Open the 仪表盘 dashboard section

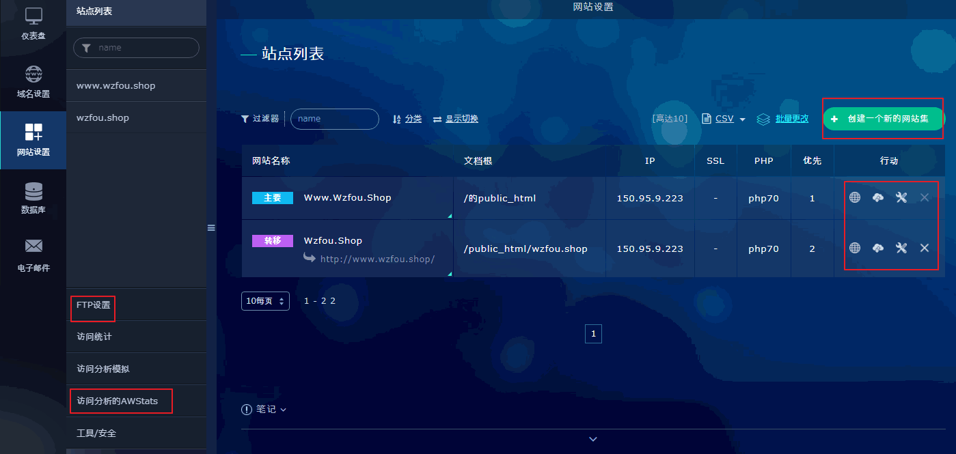point(33,25)
